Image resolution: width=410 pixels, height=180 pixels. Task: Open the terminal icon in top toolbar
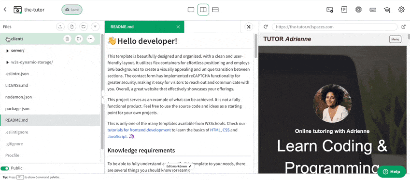(330, 10)
